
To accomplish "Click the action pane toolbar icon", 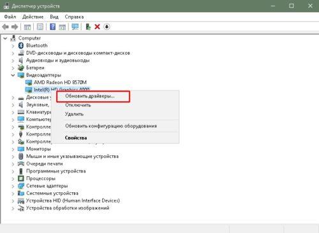I will (x=63, y=27).
